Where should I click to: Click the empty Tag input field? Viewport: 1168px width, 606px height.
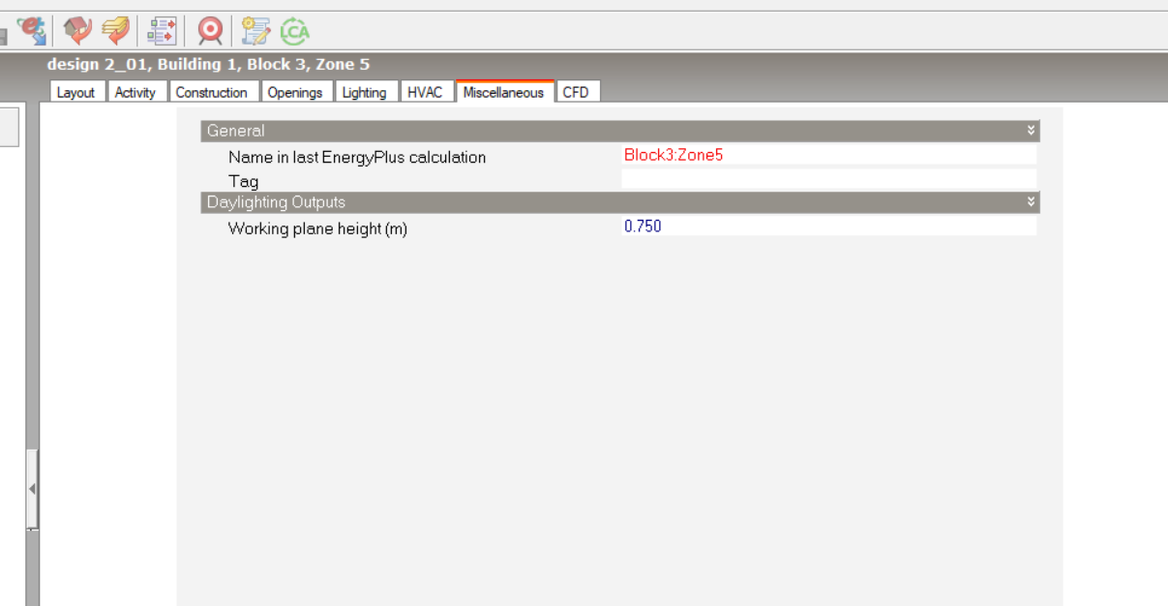point(828,179)
